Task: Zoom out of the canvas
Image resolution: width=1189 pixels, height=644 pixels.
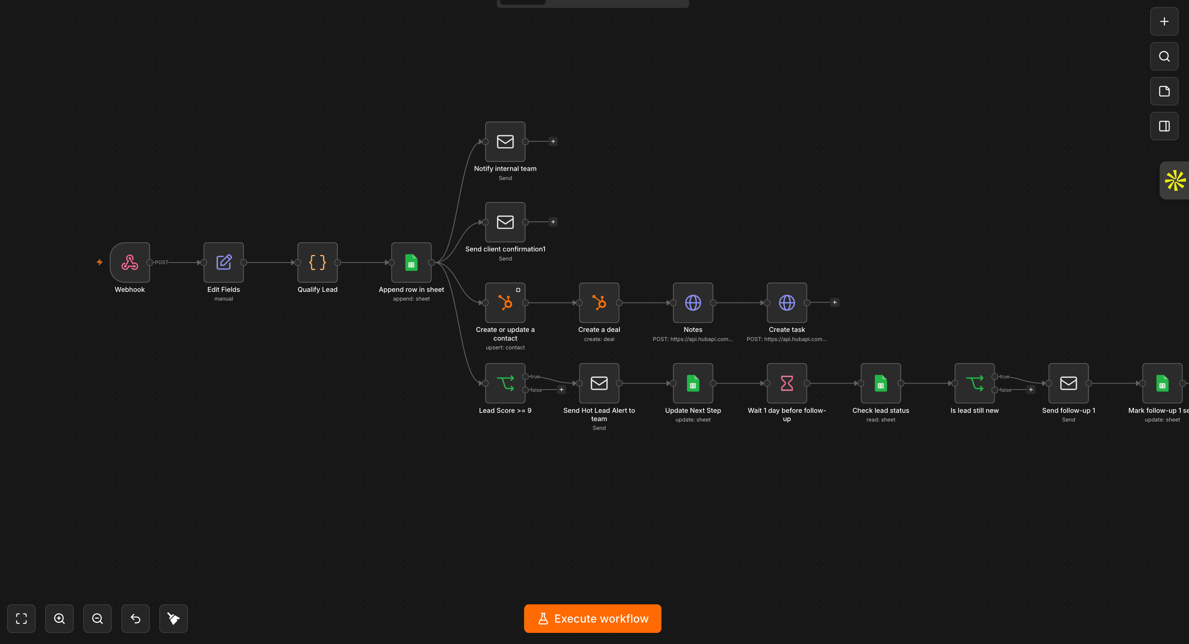Action: (x=97, y=618)
